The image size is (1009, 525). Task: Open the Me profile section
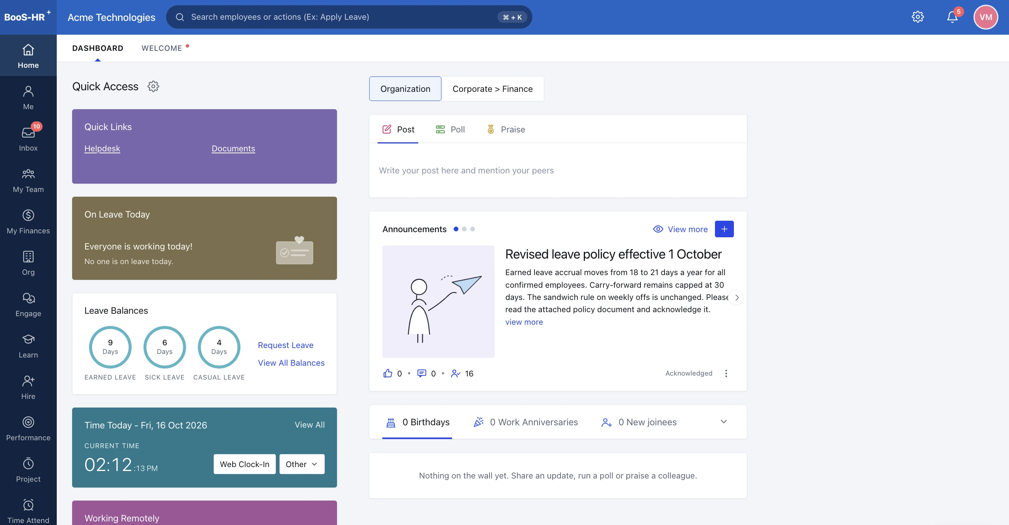click(28, 97)
